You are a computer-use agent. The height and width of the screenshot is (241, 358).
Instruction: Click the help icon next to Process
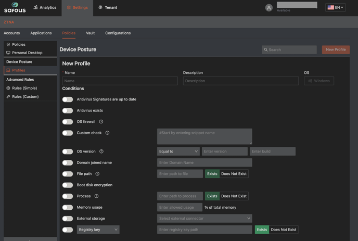tap(96, 196)
